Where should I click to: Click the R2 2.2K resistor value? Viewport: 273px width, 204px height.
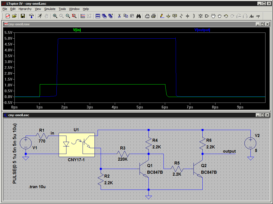tap(108, 183)
